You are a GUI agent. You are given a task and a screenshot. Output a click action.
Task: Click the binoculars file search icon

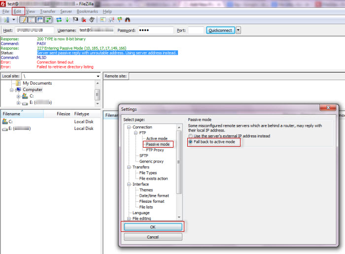(128, 20)
